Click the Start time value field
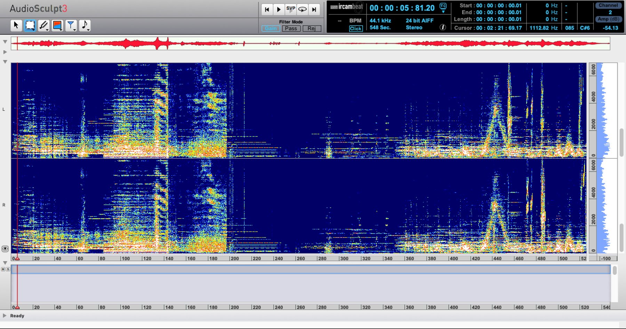The height and width of the screenshot is (329, 626). 499,6
